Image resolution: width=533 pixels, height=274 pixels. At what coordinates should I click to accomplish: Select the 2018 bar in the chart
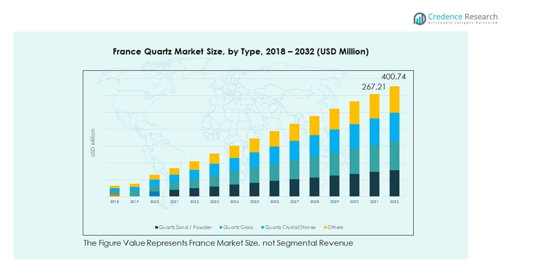click(x=114, y=191)
